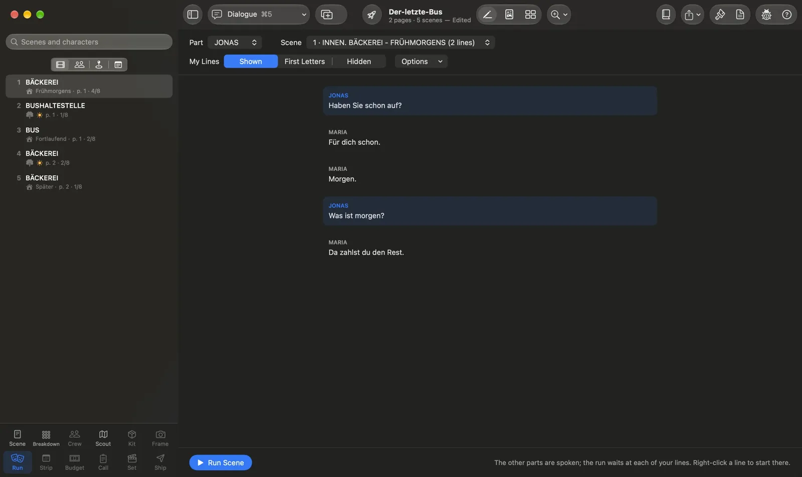
Task: Select scene 3 BUS
Action: click(89, 134)
